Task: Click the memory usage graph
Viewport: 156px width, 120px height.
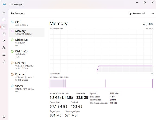Action: pyautogui.click(x=101, y=51)
